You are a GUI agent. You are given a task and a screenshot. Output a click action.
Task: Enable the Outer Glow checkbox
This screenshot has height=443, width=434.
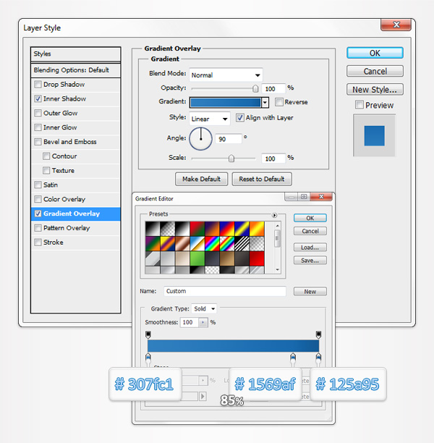tap(38, 113)
